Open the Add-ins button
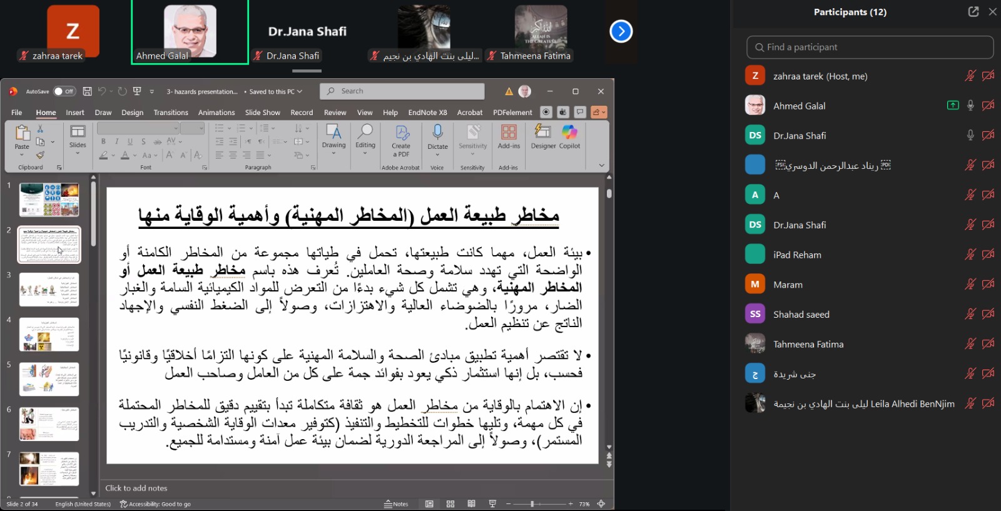This screenshot has height=511, width=1001. 509,136
